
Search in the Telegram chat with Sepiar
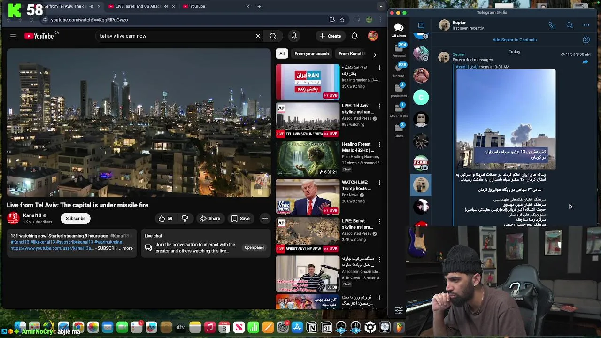[570, 25]
